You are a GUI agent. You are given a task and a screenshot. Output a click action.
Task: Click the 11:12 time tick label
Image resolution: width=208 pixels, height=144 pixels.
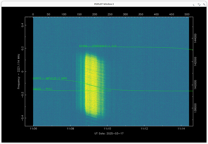[144, 129]
